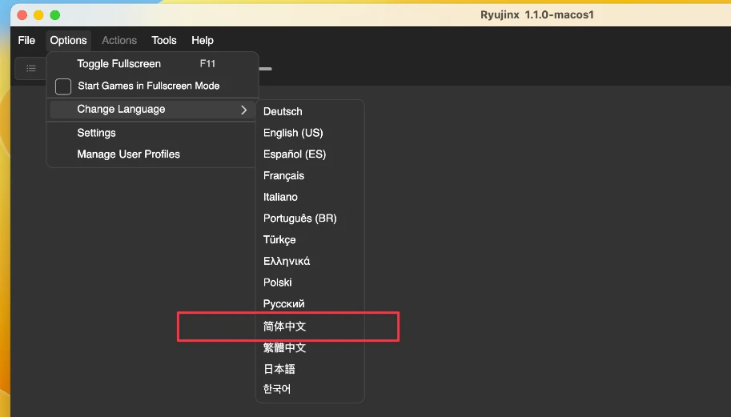Open Settings from Options menu
Screen dimensions: 731x417
[152, 133]
